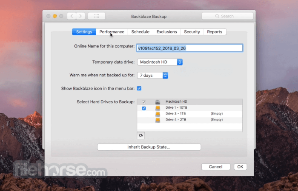298x191 pixels.
Task: Select the Drive 4 - 2TB row text
Action: click(176, 120)
